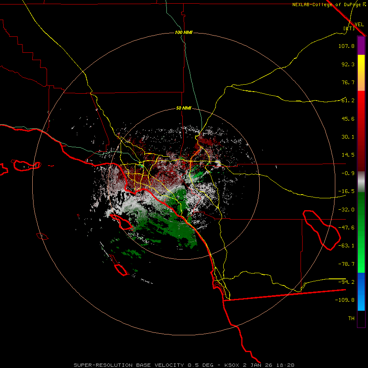Click the -47.6 velocity scale value
This screenshot has width=368, height=368.
346,228
